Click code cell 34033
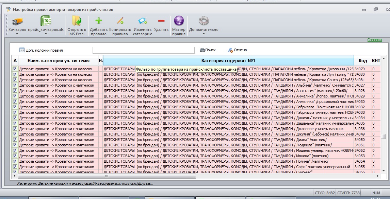This screenshot has height=199, width=390. point(363,112)
